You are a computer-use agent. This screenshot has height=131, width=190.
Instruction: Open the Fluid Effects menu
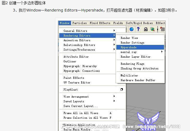pos(100,23)
